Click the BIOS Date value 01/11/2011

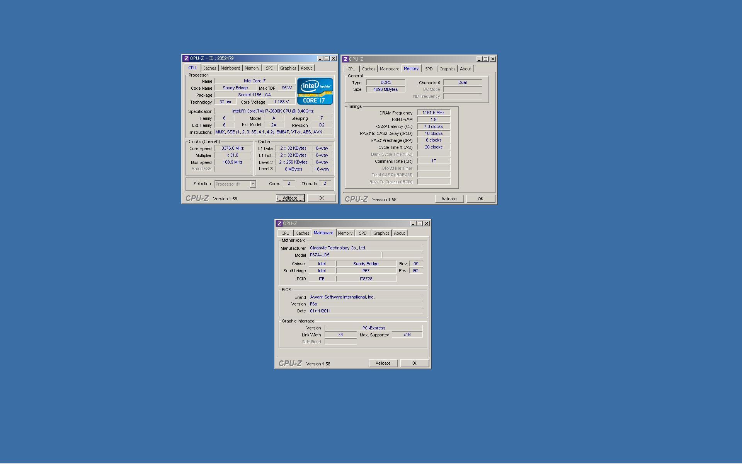click(366, 311)
